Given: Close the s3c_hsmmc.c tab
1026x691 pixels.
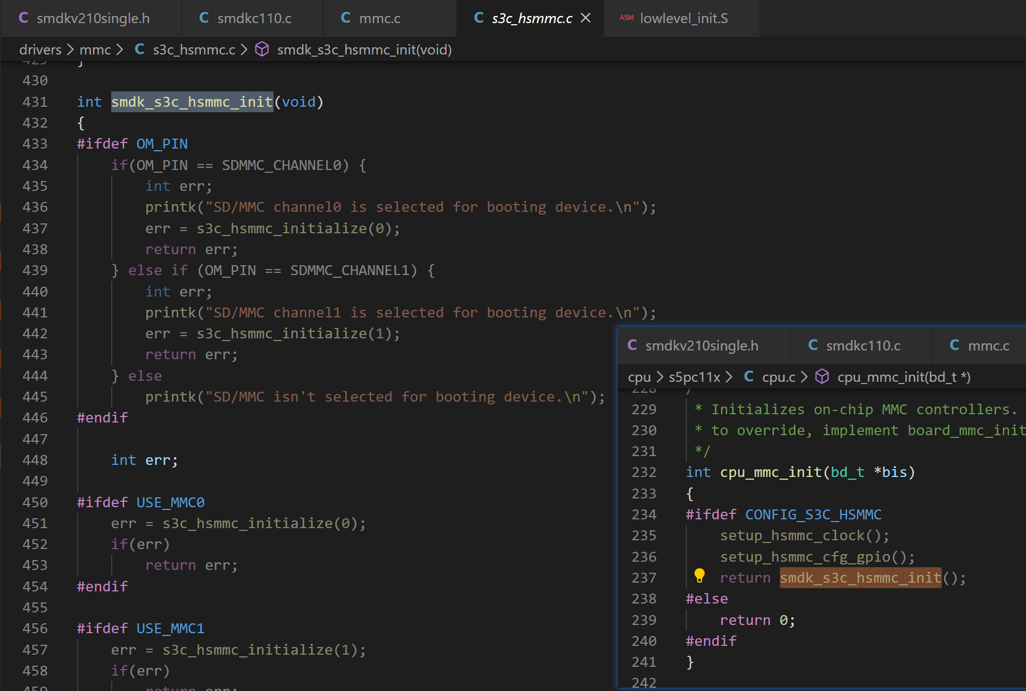Looking at the screenshot, I should coord(586,18).
